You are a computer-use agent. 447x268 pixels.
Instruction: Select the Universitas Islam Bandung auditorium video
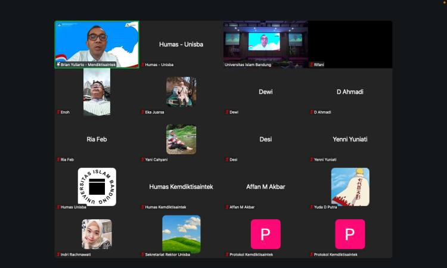[x=266, y=45]
